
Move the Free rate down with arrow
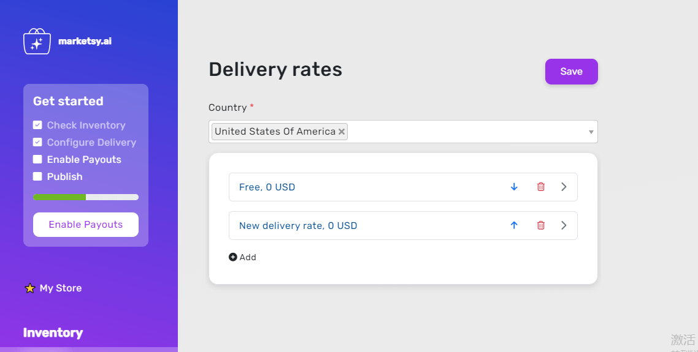[514, 187]
